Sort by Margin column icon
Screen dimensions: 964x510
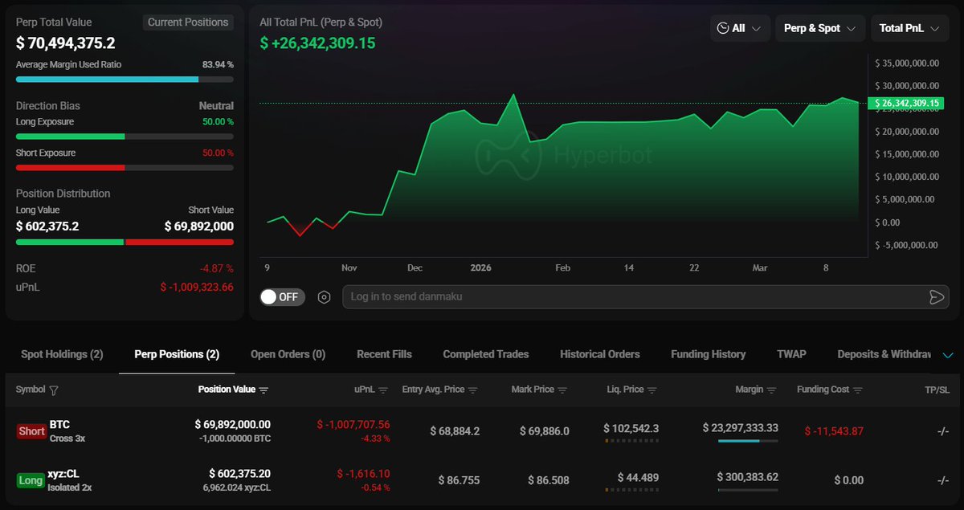772,390
